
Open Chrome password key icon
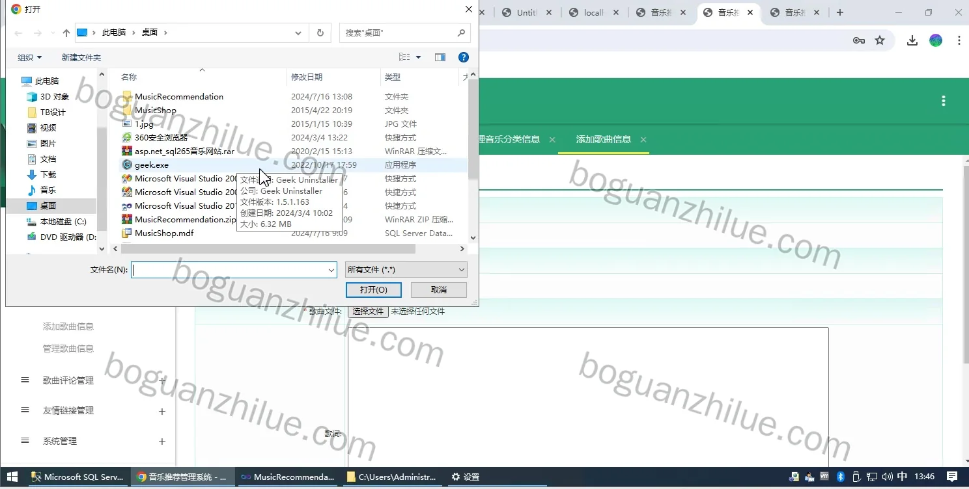pyautogui.click(x=859, y=40)
